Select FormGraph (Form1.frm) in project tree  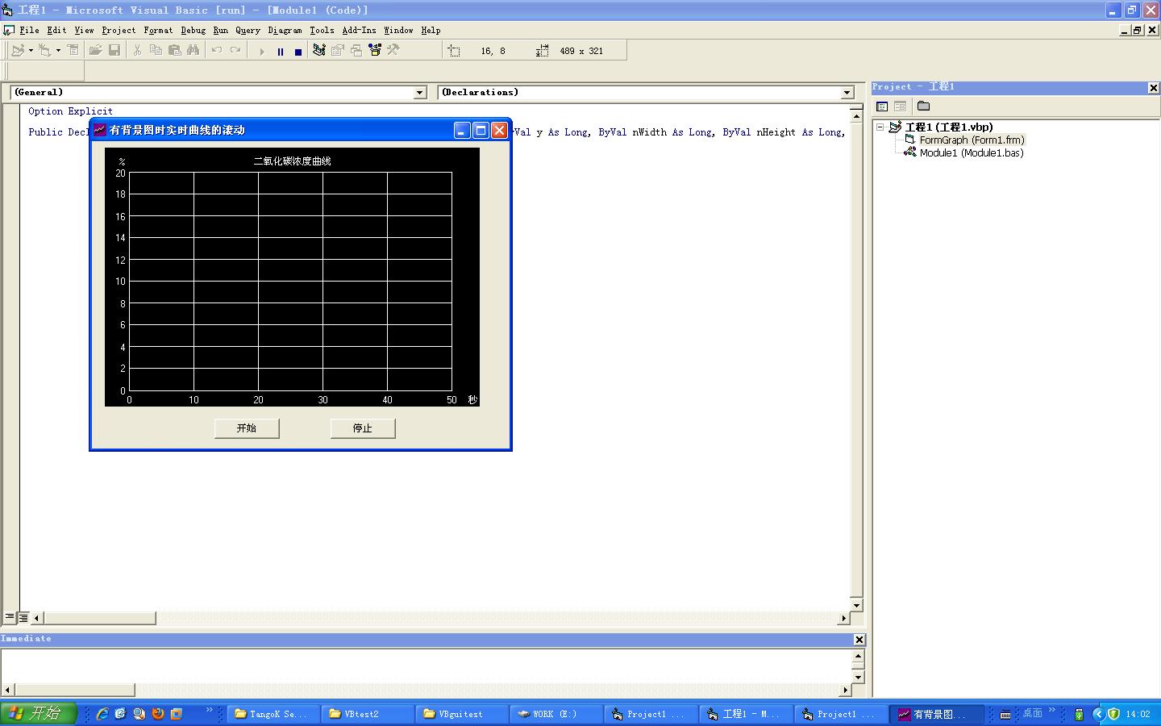tap(972, 140)
